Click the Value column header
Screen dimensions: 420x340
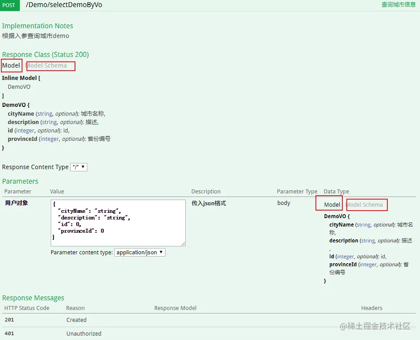tap(57, 192)
